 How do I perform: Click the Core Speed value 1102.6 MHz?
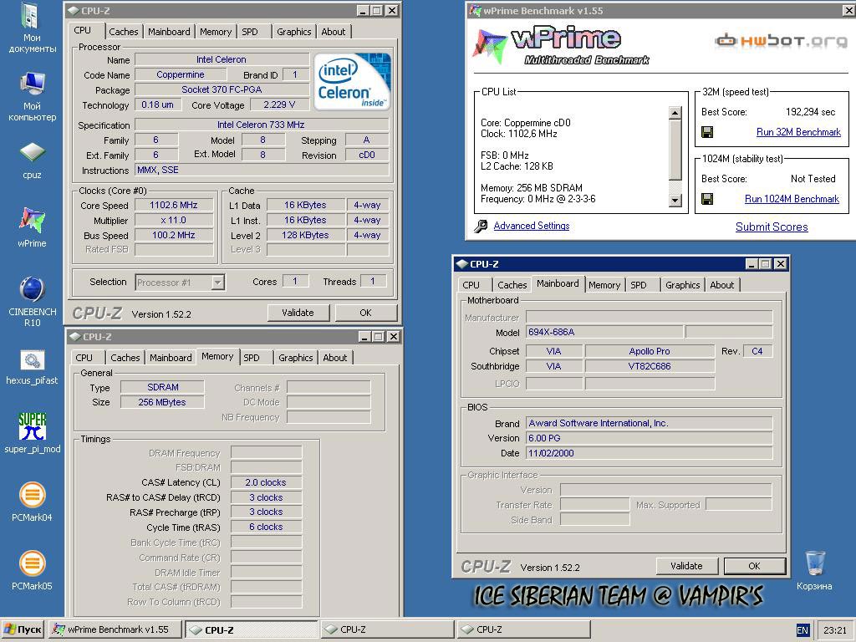[174, 206]
